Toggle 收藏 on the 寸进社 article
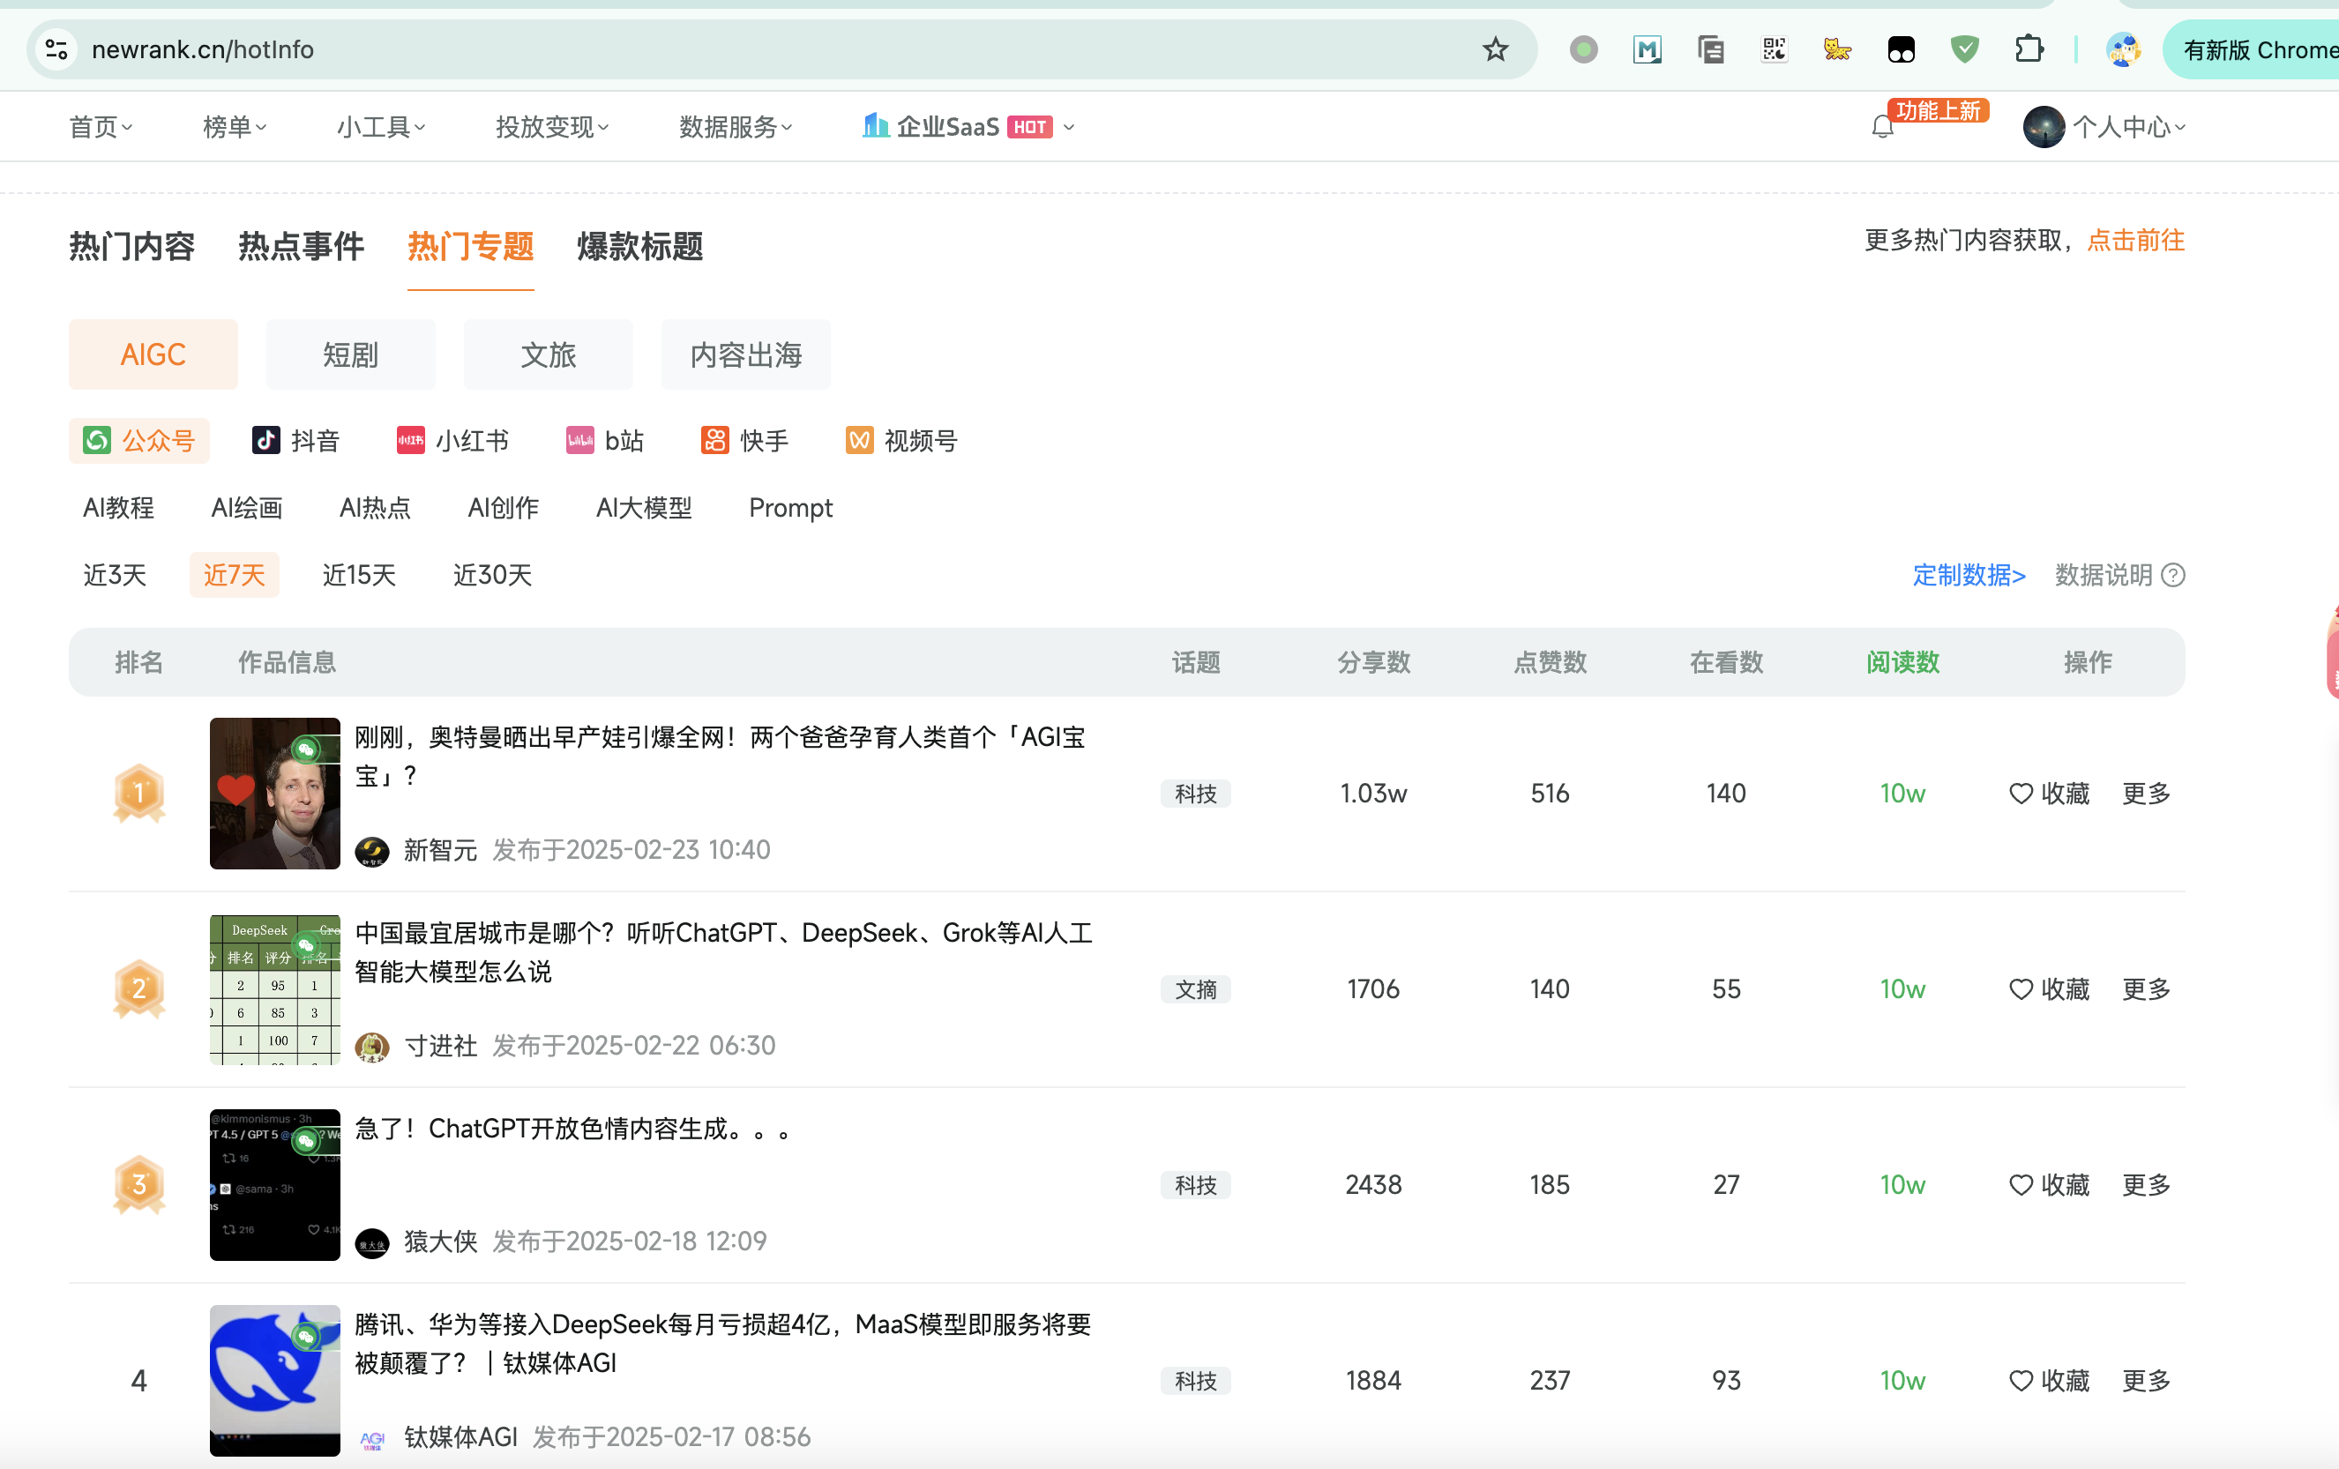2339x1469 pixels. pyautogui.click(x=2021, y=989)
